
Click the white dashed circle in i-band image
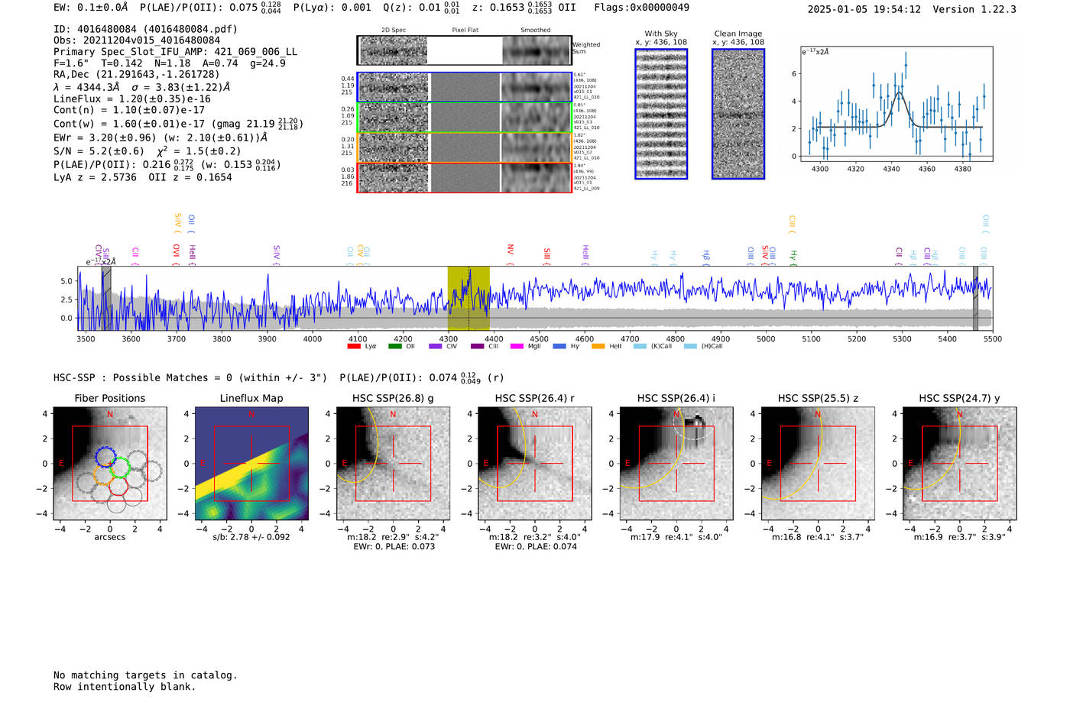tap(694, 422)
